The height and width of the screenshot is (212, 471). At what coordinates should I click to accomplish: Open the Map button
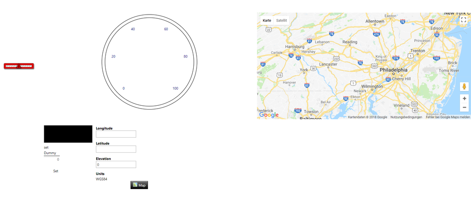click(139, 185)
